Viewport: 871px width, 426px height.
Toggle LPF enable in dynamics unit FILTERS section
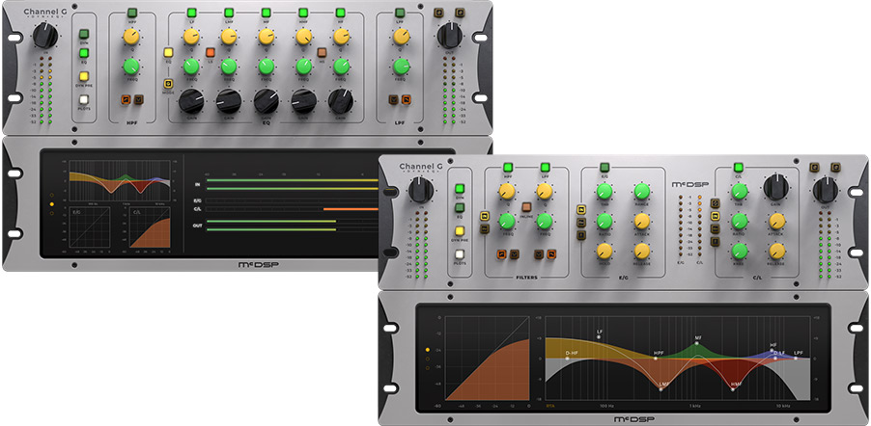click(x=545, y=167)
